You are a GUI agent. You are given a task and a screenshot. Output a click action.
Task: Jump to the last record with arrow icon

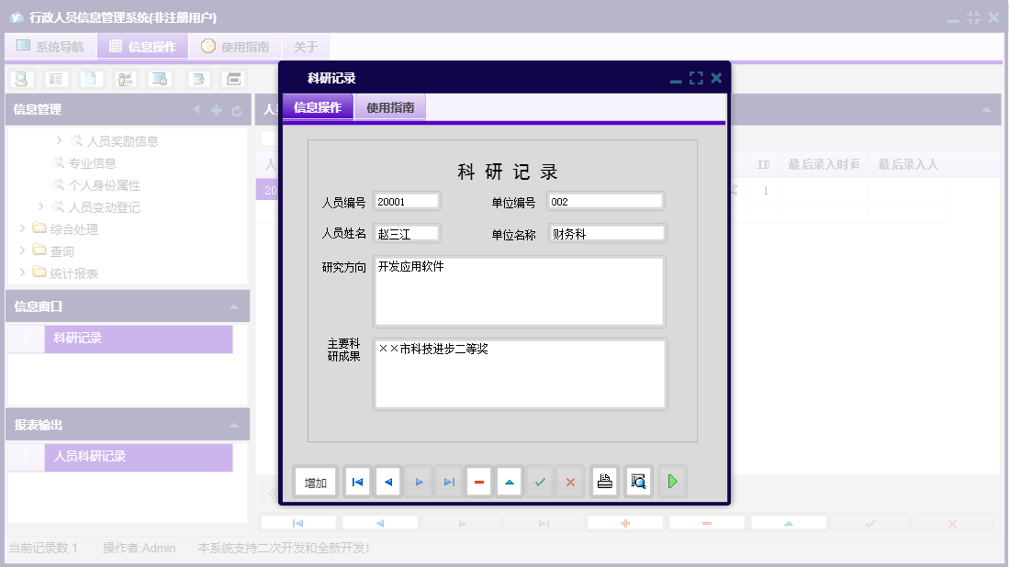(x=448, y=481)
